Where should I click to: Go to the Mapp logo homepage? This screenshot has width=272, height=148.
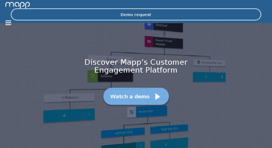click(18, 5)
